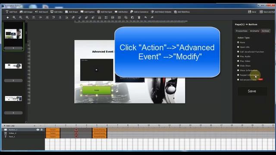Screen dimensions: 276x155
Task: Select the Text_1 timeline layer
Action: (x=23, y=136)
